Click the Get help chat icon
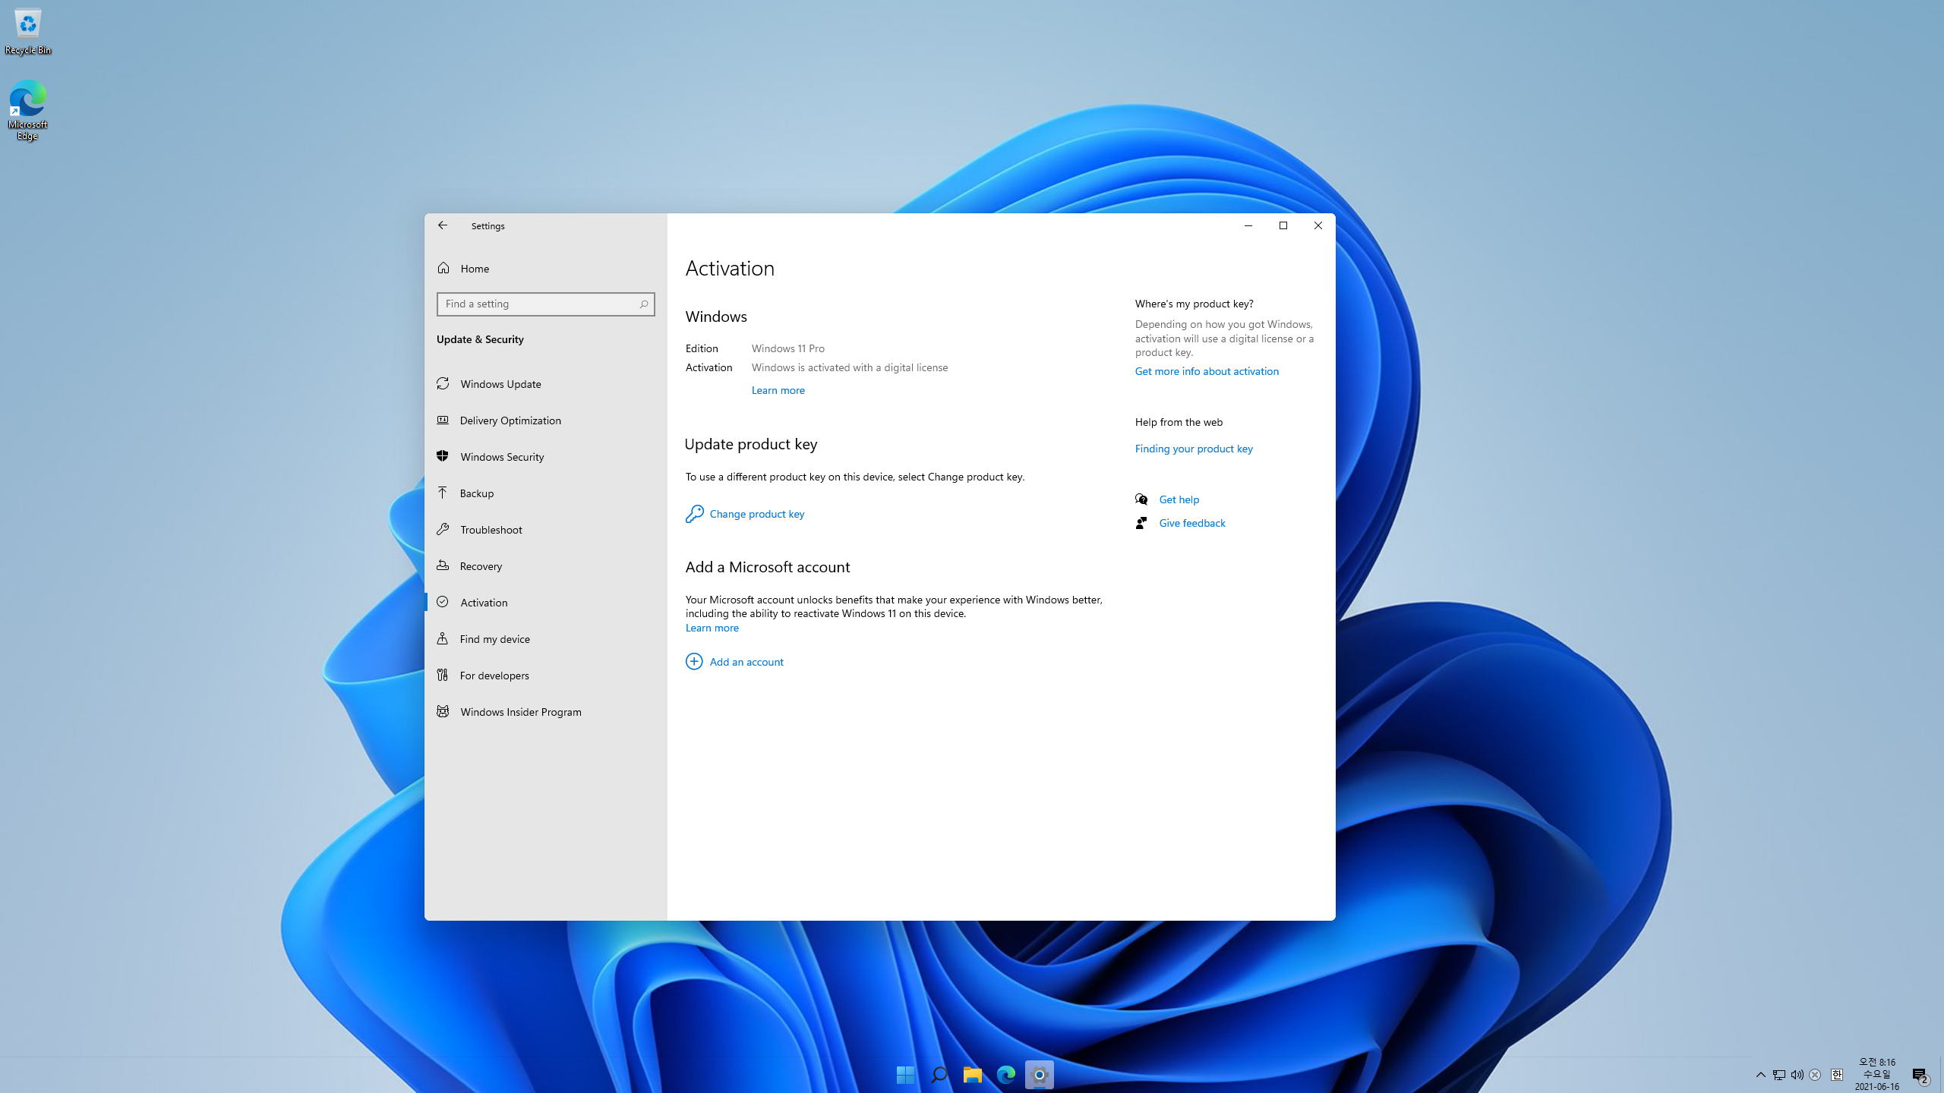This screenshot has width=1944, height=1093. (x=1141, y=499)
